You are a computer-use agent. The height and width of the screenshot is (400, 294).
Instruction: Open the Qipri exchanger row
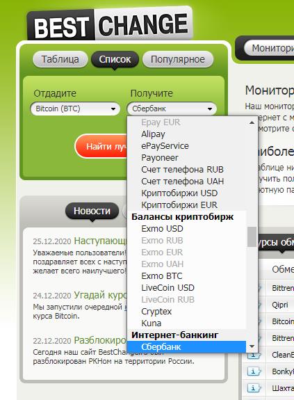tap(280, 305)
